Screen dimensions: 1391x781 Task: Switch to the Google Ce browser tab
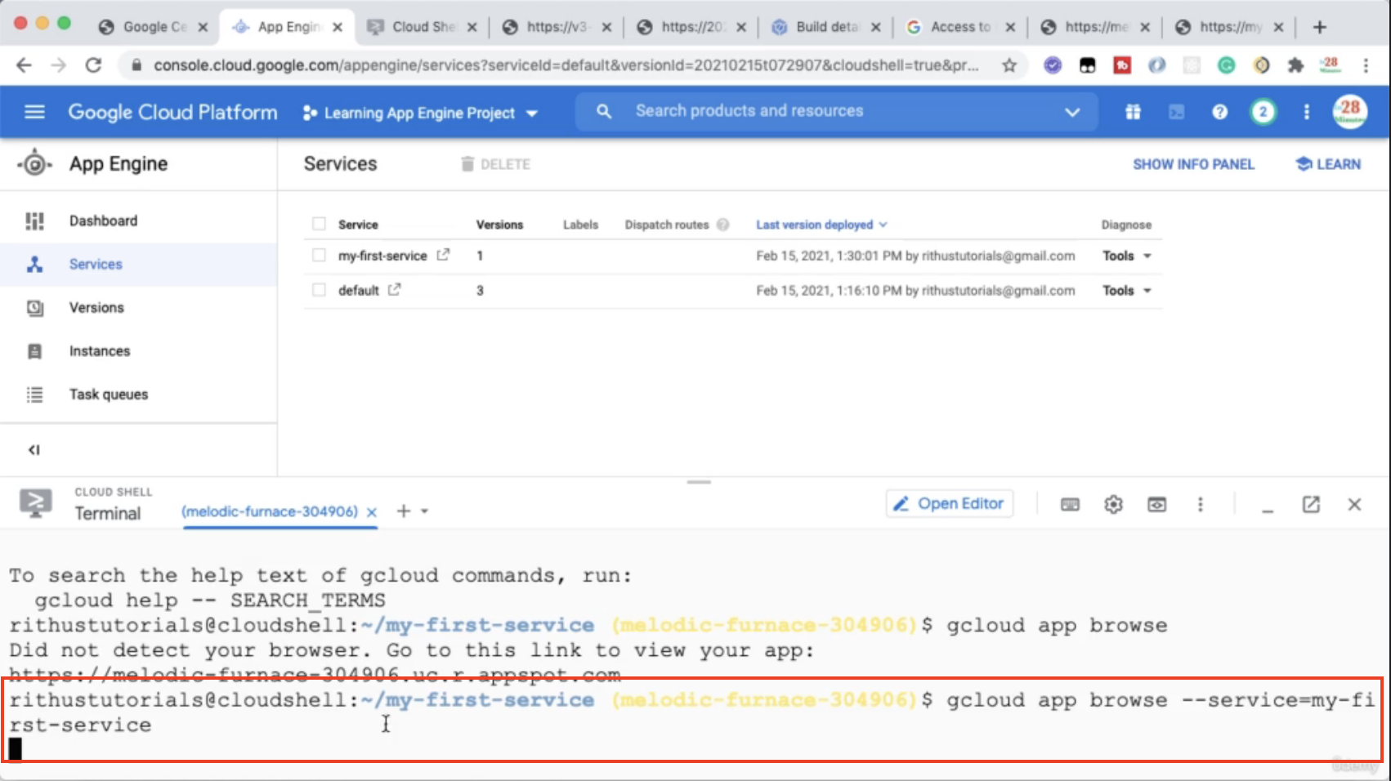pos(153,27)
